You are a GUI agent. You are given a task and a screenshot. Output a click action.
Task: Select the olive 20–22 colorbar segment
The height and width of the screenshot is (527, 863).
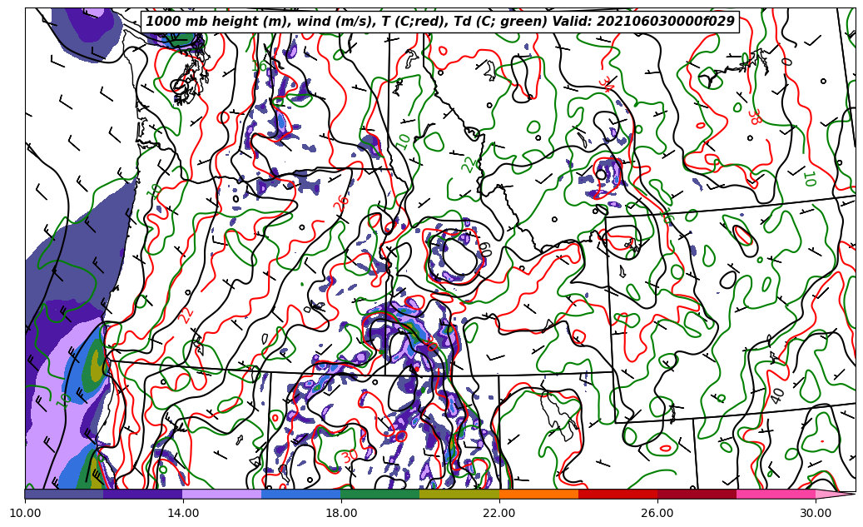pyautogui.click(x=459, y=495)
